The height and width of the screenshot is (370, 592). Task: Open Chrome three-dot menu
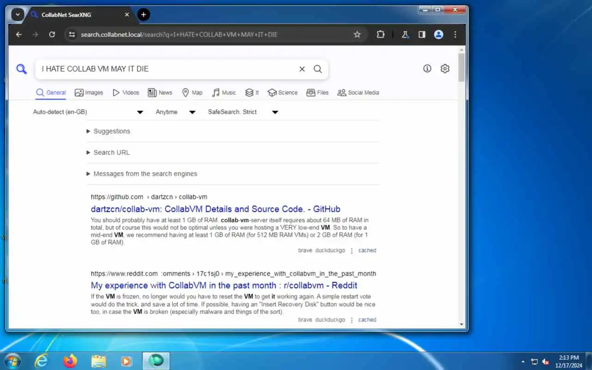[x=455, y=34]
